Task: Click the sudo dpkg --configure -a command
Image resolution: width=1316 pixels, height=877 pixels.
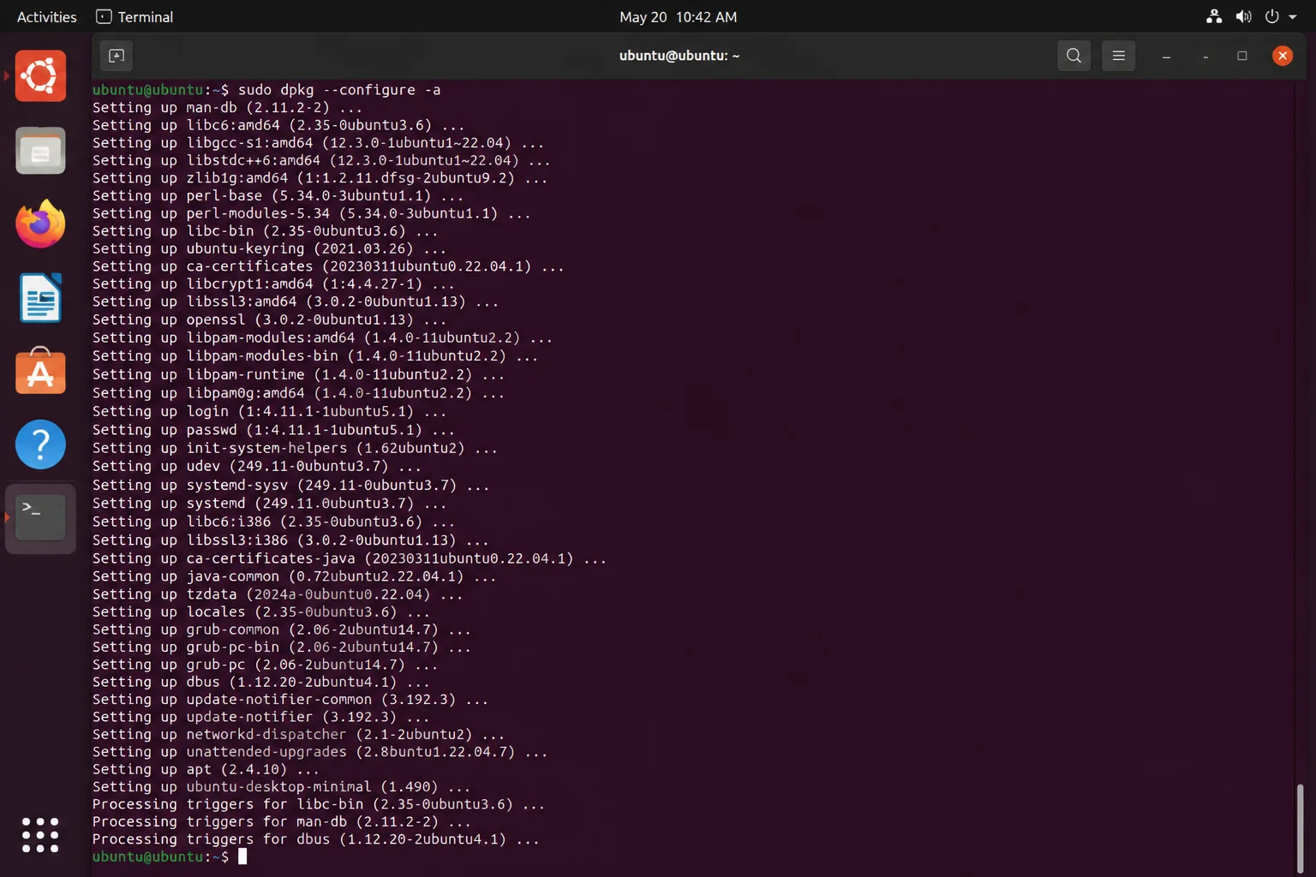Action: [339, 90]
